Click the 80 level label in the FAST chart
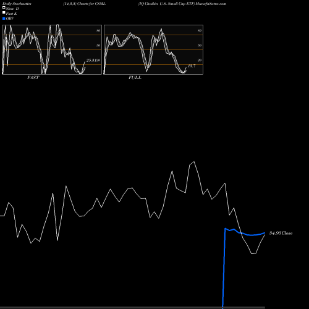Image resolution: width=309 pixels, height=309 pixels. [98, 30]
